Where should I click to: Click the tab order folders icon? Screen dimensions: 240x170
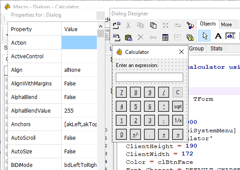[190, 38]
